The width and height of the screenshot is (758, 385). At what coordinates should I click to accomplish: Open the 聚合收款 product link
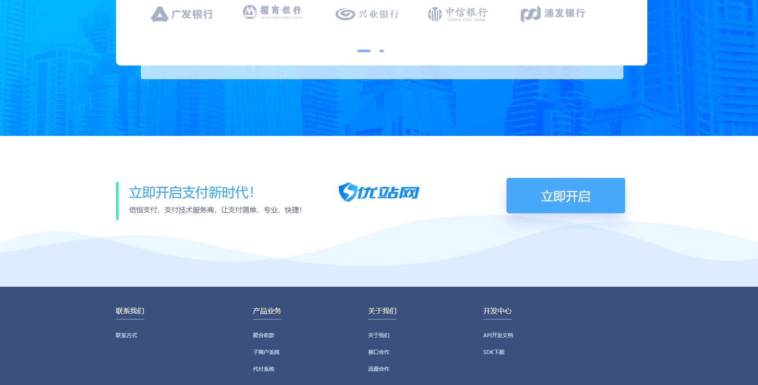[x=263, y=335]
